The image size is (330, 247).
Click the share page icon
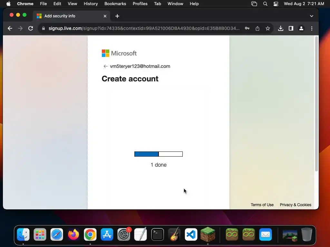(x=257, y=28)
